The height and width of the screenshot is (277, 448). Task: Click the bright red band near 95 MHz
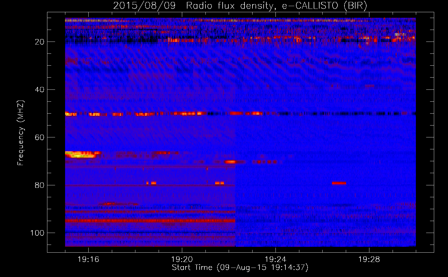click(150, 221)
